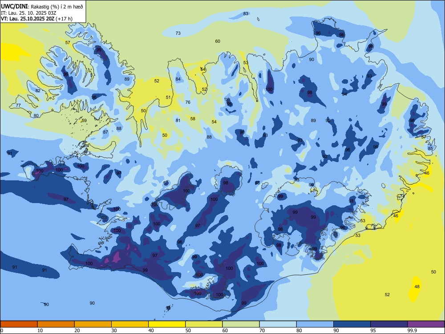Viewport: 445px width, 334px height.
Task: Click the map value '84' in the north
Action: click(178, 79)
